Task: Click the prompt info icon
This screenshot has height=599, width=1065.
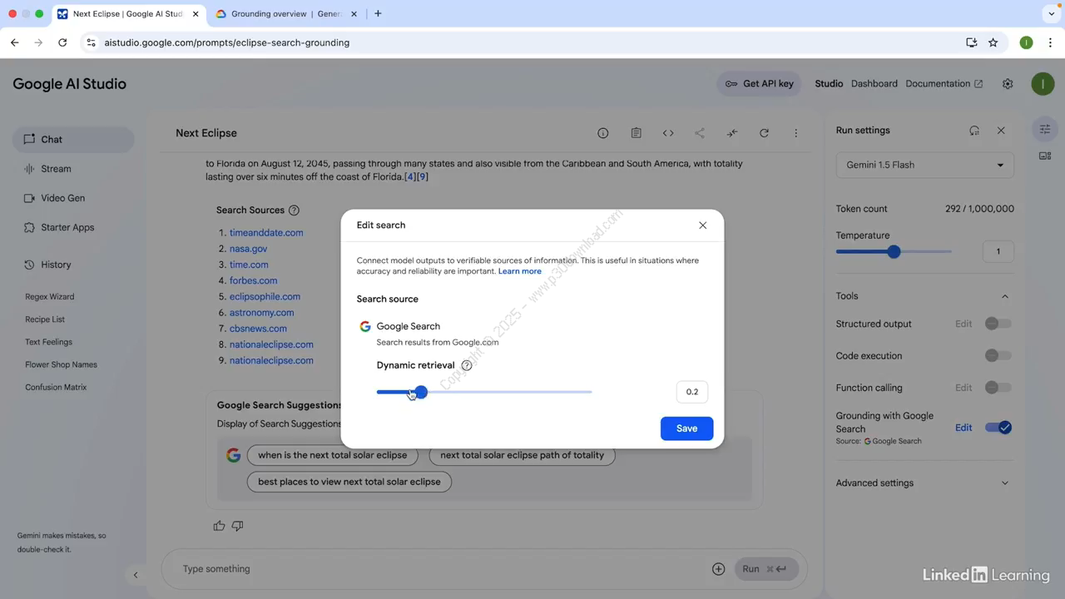Action: (x=603, y=133)
